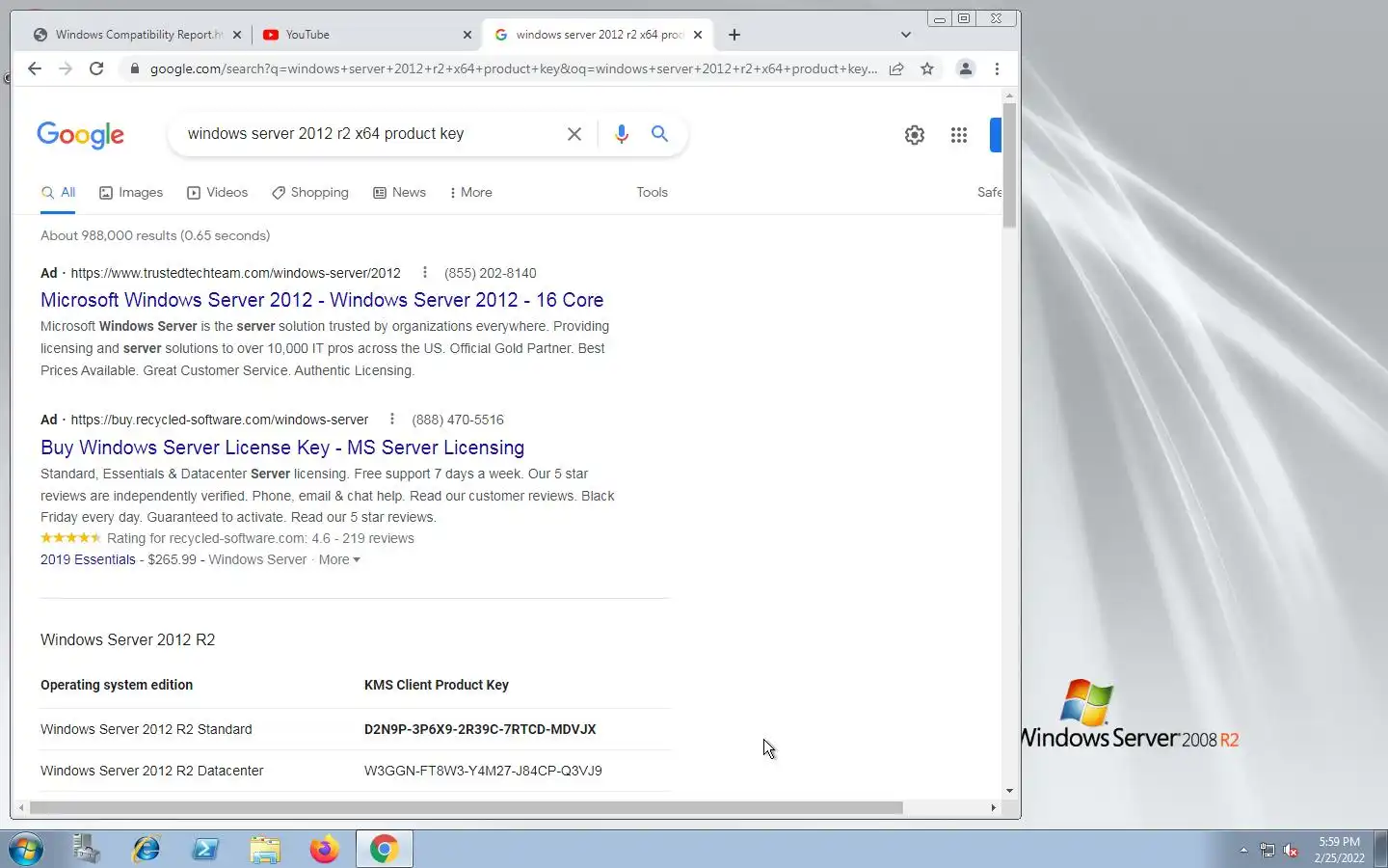Start voice search via microphone icon
Image resolution: width=1388 pixels, height=868 pixels.
click(x=622, y=134)
